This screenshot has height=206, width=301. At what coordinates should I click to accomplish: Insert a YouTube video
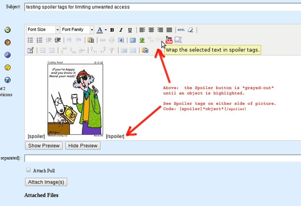tap(169, 40)
